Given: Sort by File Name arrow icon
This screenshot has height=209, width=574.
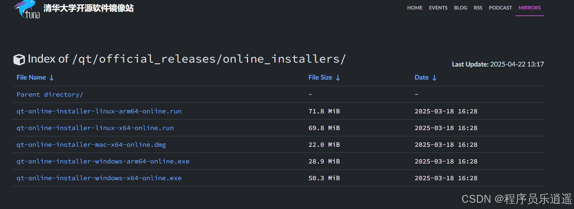Looking at the screenshot, I should [x=51, y=78].
